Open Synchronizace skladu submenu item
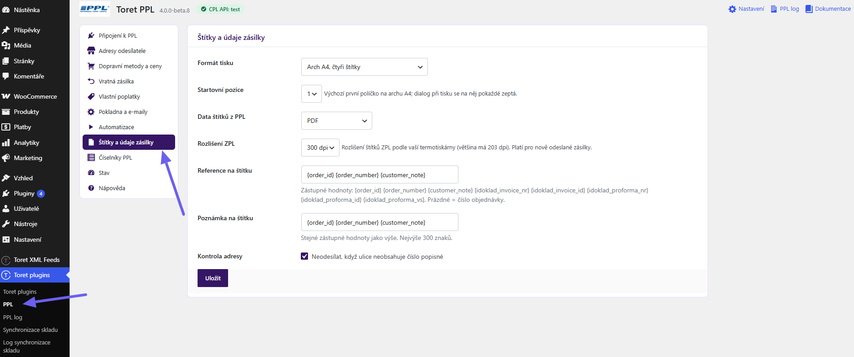 (x=31, y=330)
